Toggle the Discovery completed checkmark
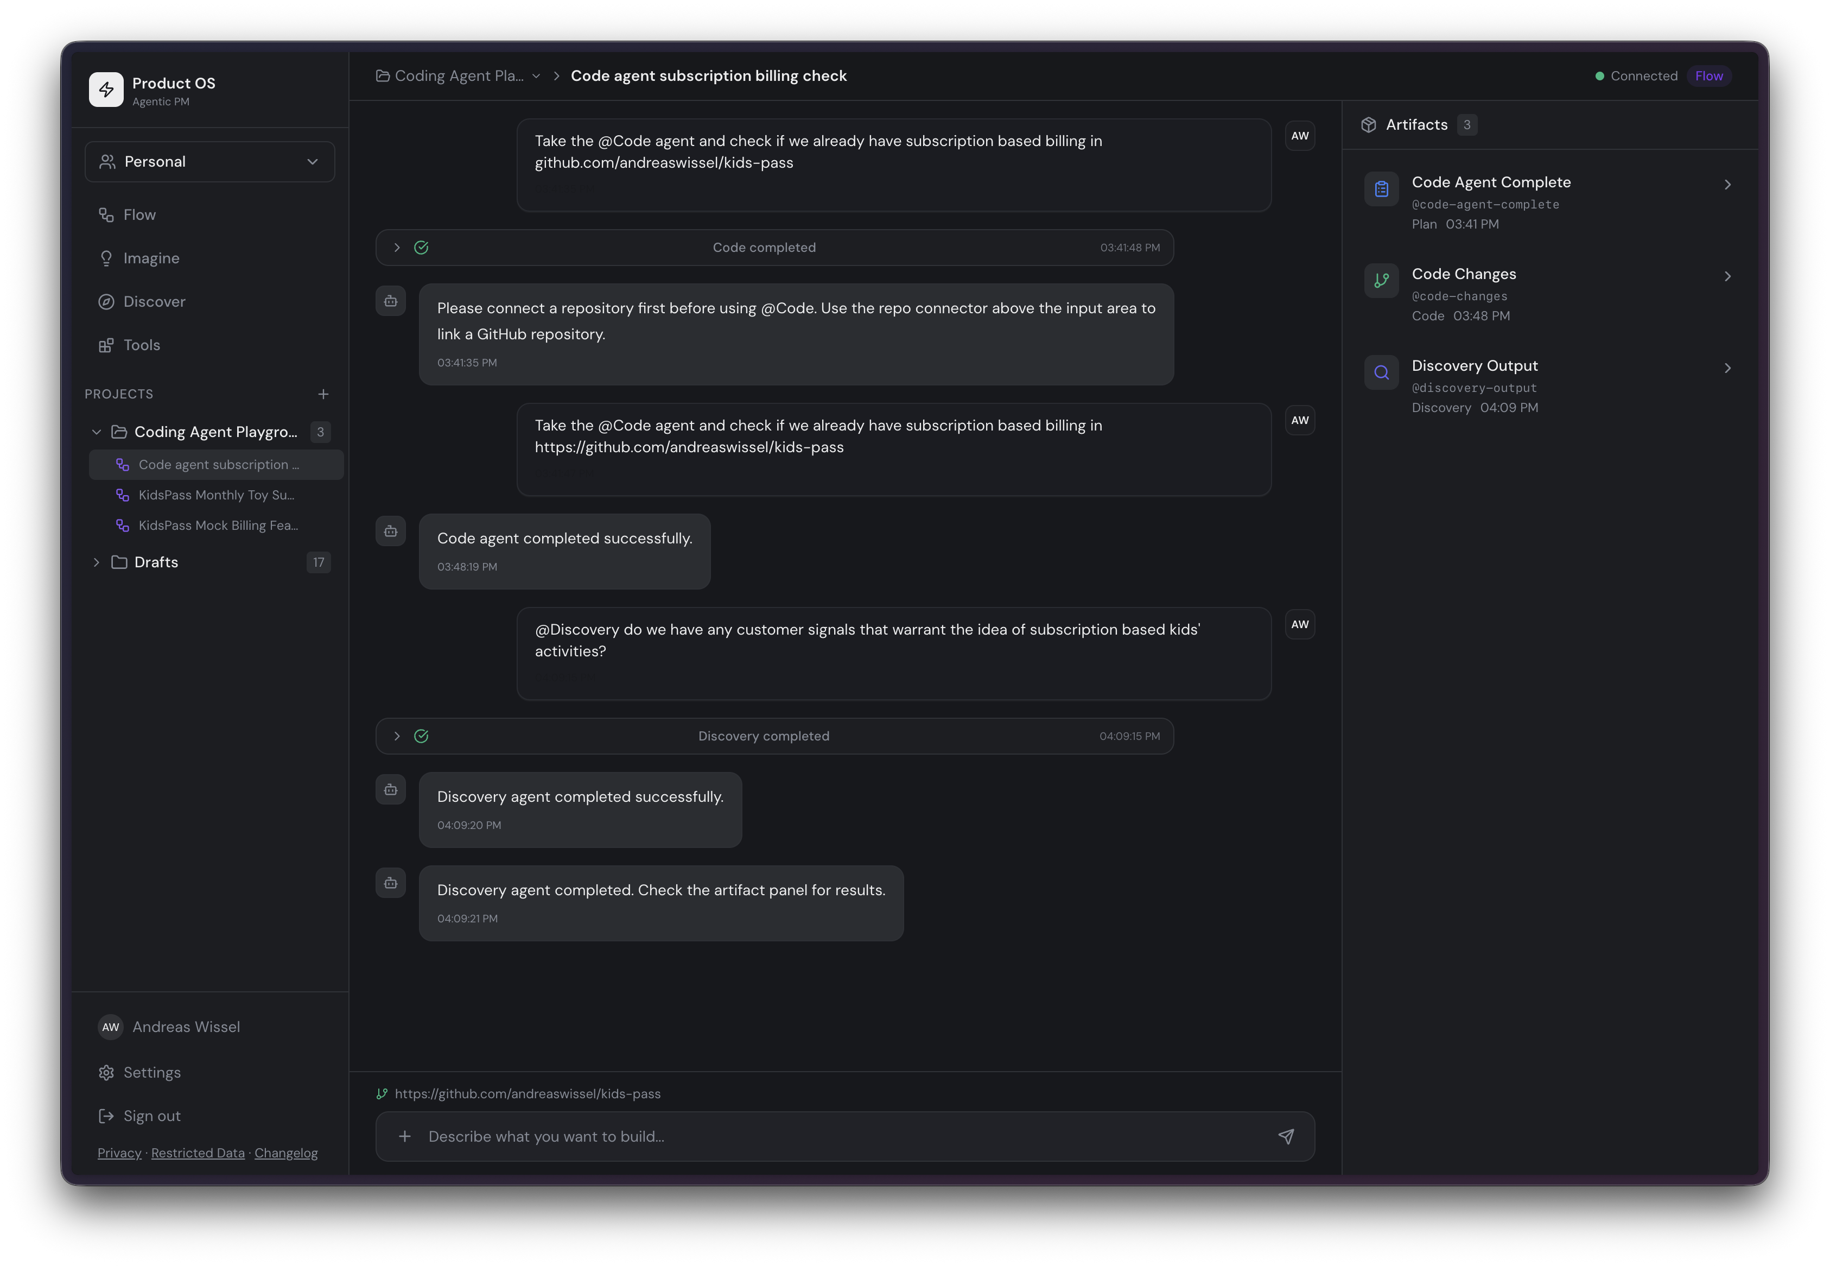Screen dimensions: 1830x1266 (421, 735)
